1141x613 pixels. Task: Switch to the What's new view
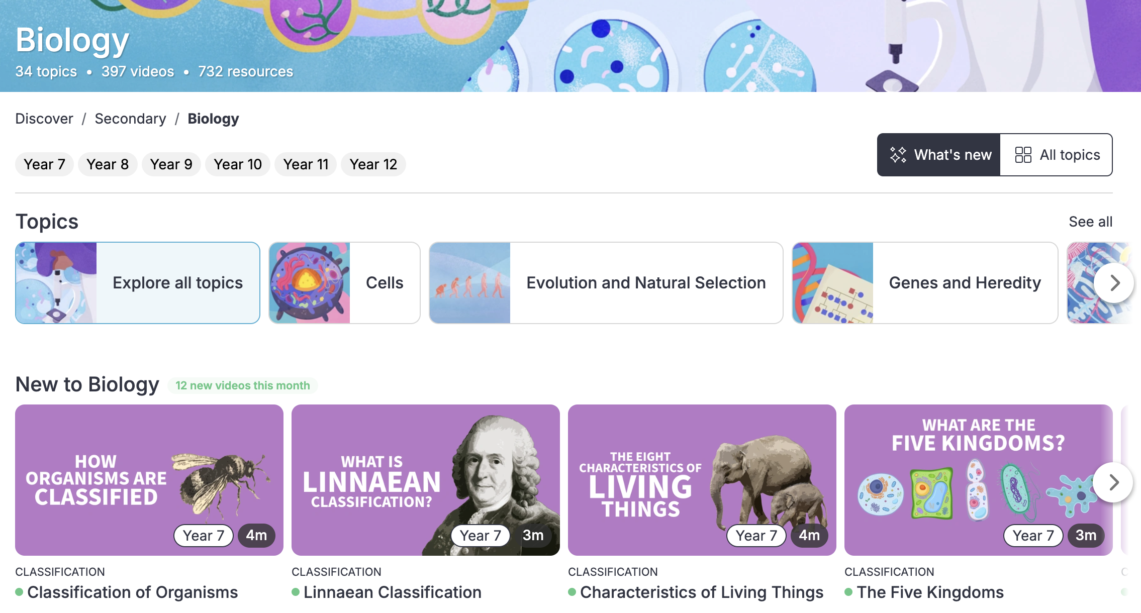point(939,155)
